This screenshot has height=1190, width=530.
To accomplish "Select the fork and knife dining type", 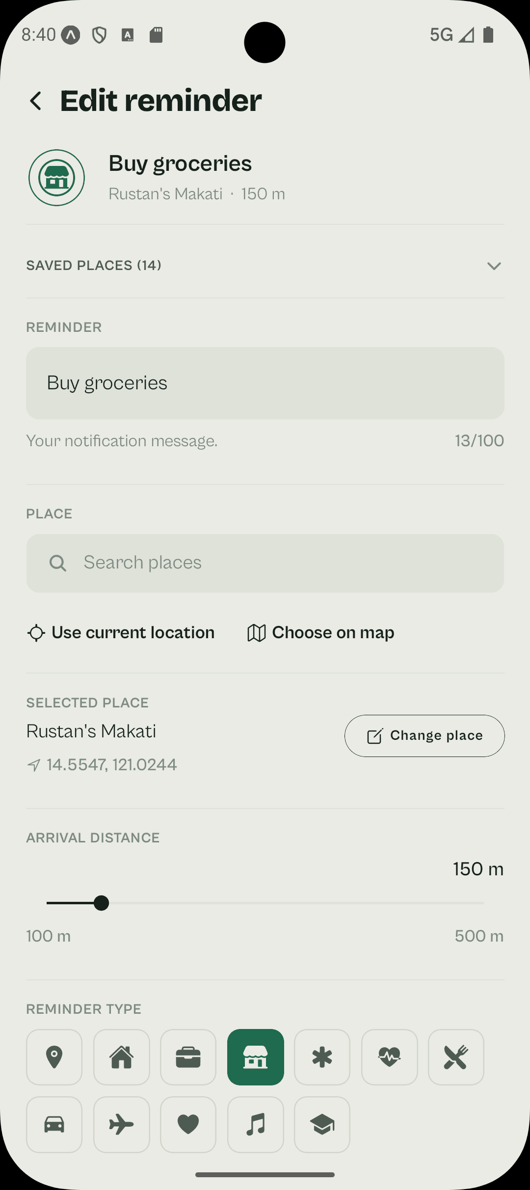I will coord(456,1057).
